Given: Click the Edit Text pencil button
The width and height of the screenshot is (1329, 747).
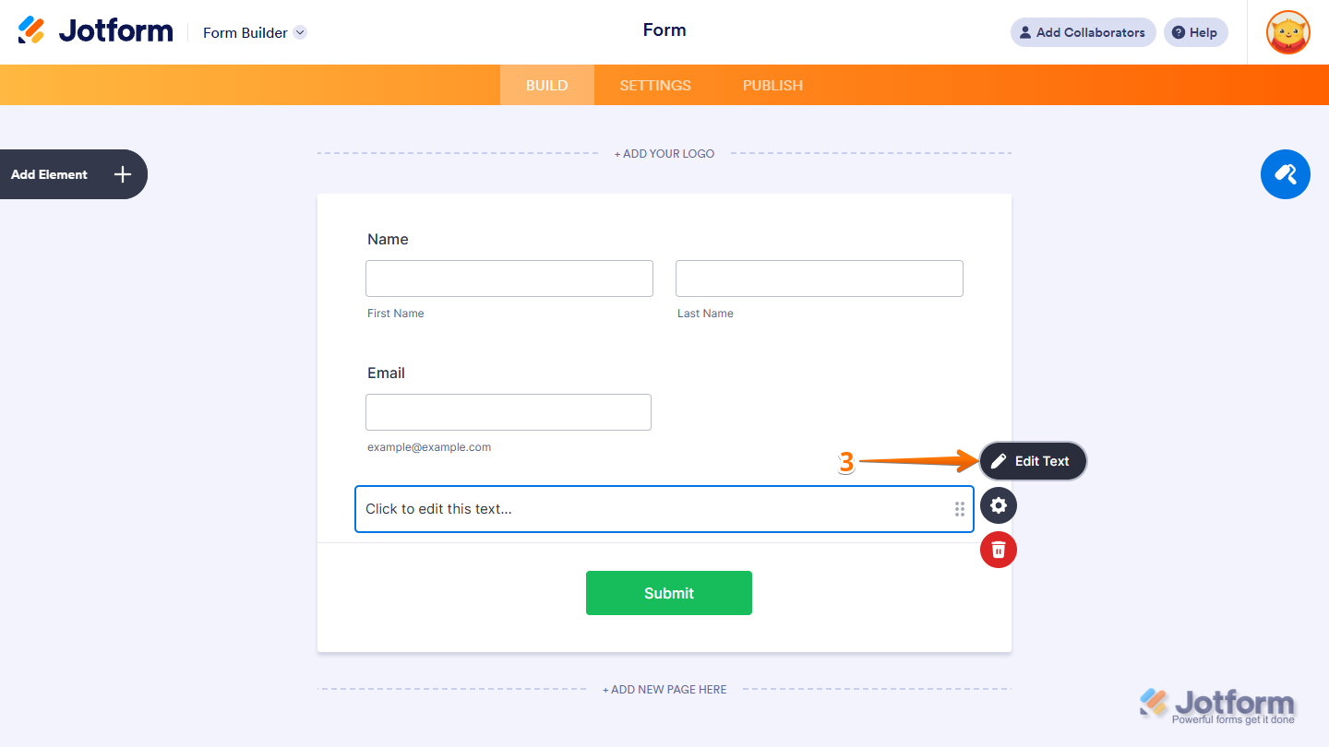Looking at the screenshot, I should click(x=1033, y=461).
